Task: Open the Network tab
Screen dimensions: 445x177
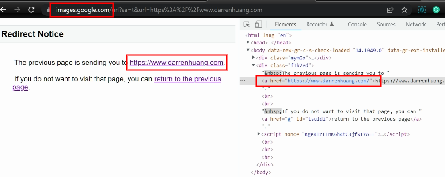Action: 415,24
